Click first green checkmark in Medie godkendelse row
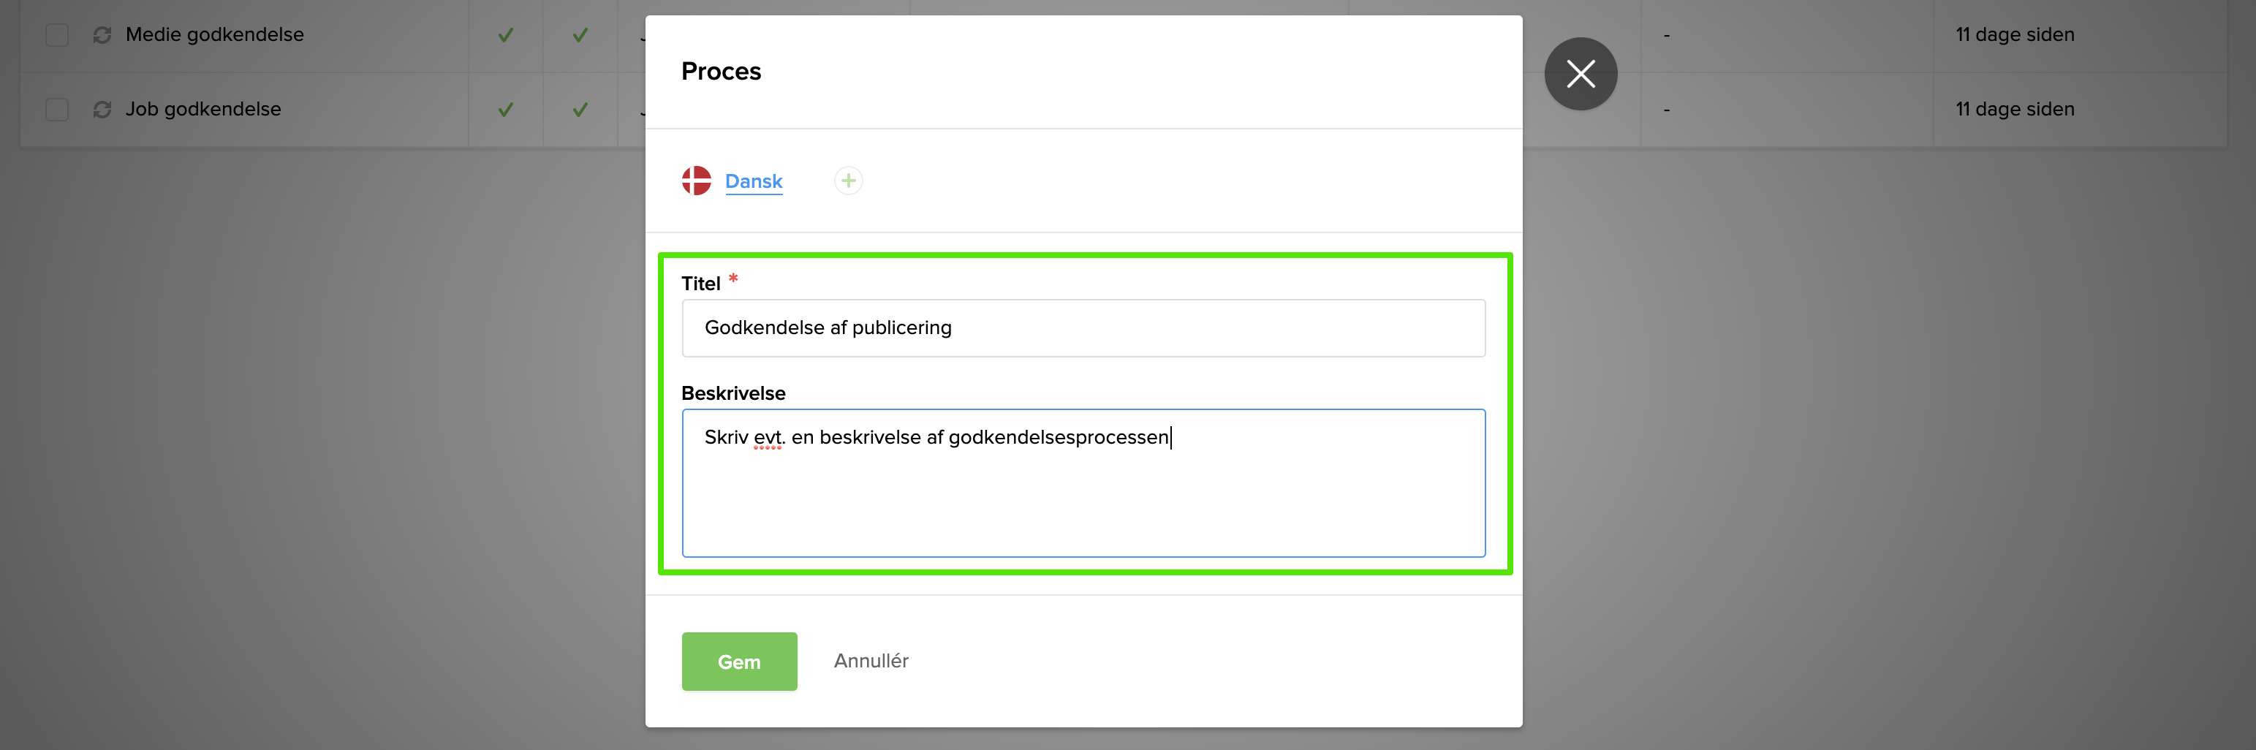This screenshot has width=2256, height=750. pos(505,35)
